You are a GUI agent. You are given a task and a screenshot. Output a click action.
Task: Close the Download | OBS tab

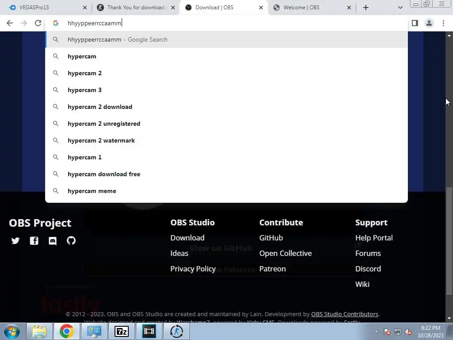261,8
